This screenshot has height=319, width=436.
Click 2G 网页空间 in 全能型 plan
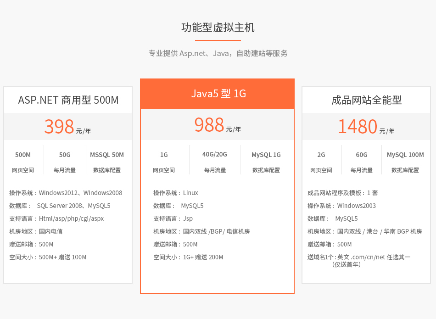[321, 162]
